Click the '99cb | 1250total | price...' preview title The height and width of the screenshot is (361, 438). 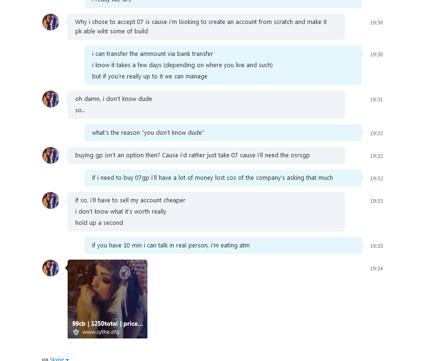pos(108,323)
